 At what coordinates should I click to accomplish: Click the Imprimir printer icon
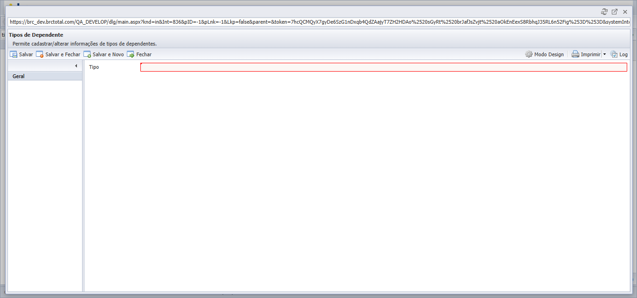[x=575, y=54]
